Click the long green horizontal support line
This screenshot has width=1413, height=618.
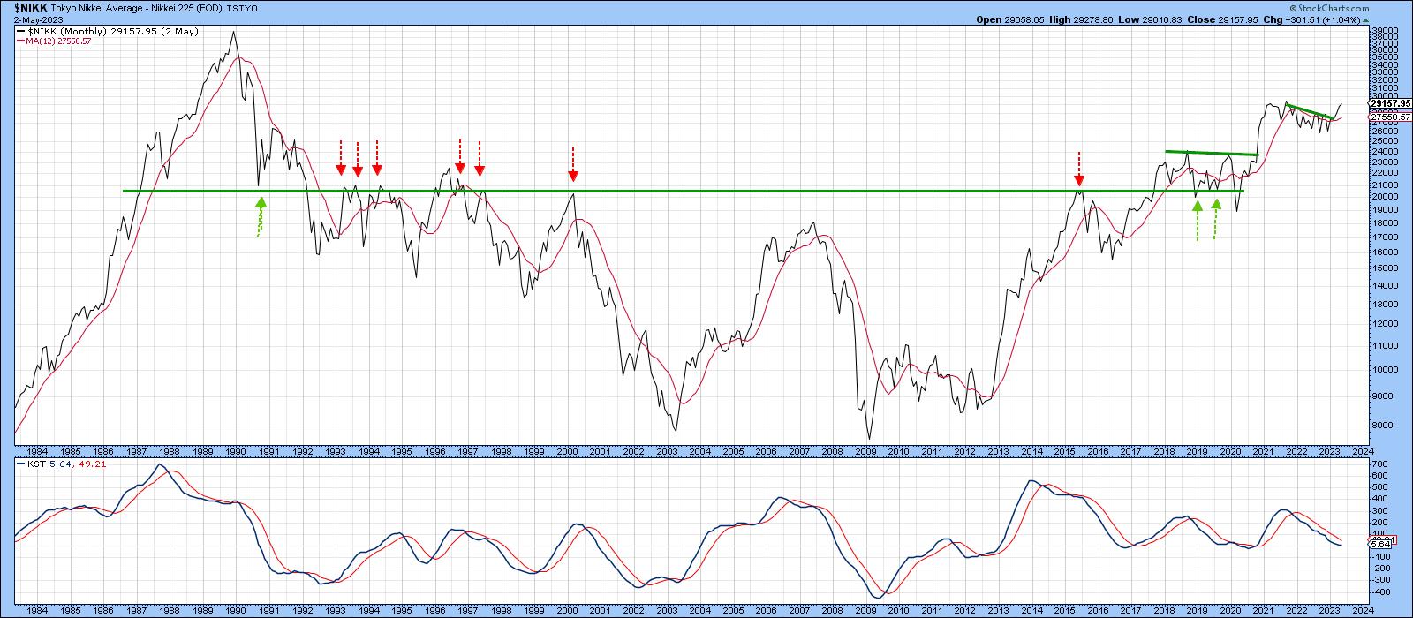pyautogui.click(x=706, y=191)
